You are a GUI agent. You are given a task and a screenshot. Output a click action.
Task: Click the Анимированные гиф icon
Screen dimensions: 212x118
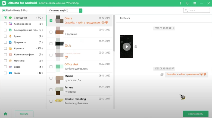point(10,30)
